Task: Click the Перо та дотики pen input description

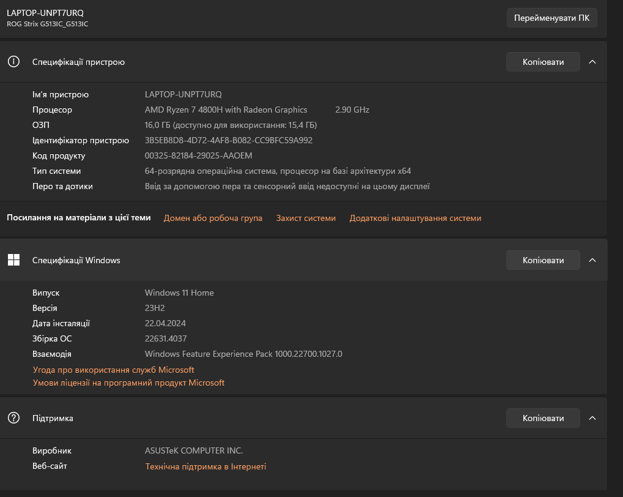Action: (287, 186)
